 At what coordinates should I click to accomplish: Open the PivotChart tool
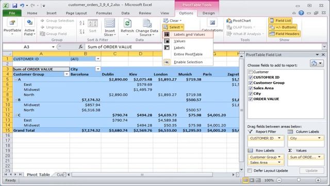pos(238,21)
